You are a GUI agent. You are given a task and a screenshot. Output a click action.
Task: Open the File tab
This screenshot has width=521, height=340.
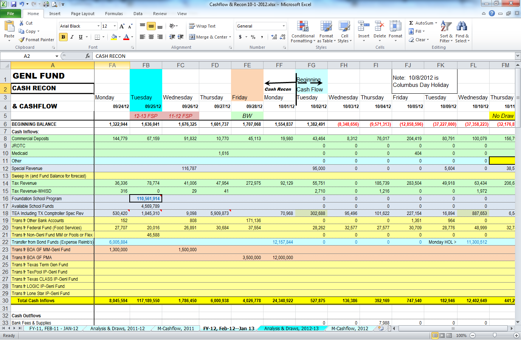click(11, 14)
